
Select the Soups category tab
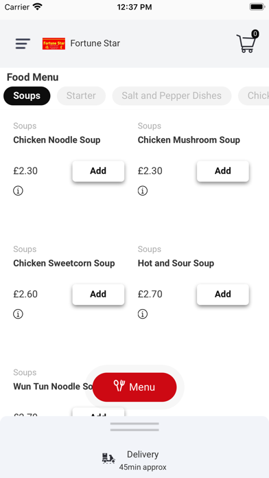27,95
